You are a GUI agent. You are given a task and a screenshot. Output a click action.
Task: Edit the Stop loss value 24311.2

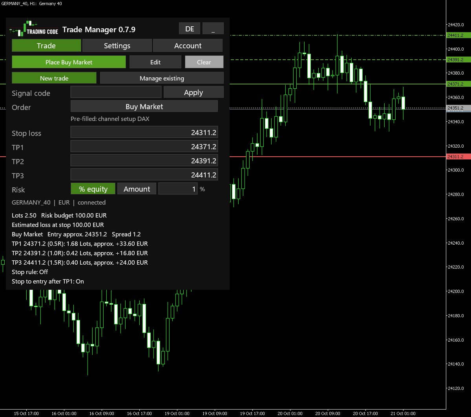pyautogui.click(x=144, y=132)
